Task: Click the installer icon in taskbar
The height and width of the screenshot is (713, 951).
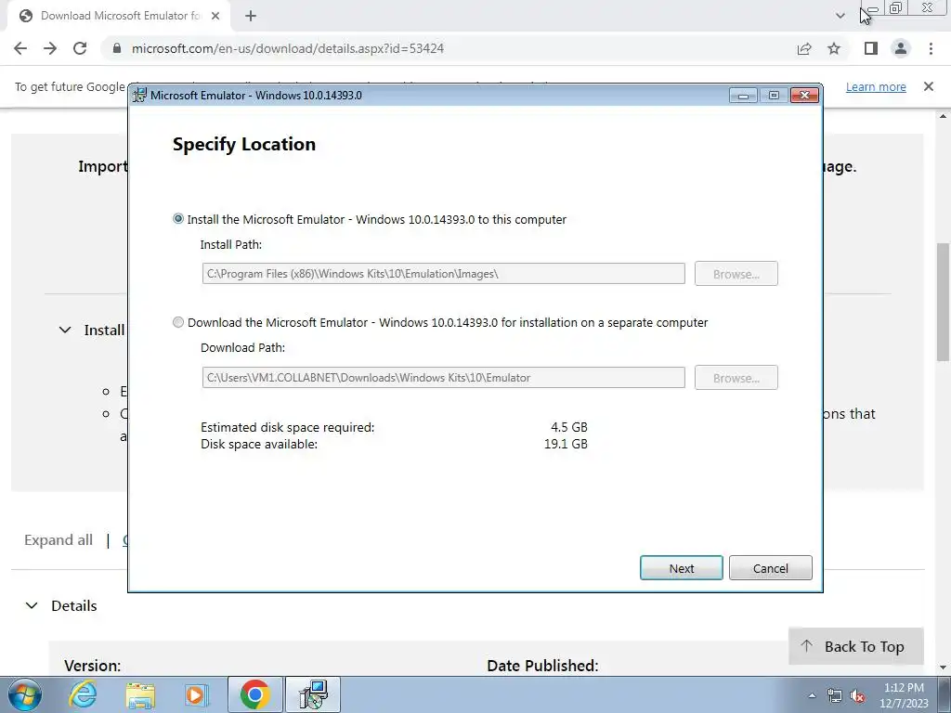Action: point(313,694)
